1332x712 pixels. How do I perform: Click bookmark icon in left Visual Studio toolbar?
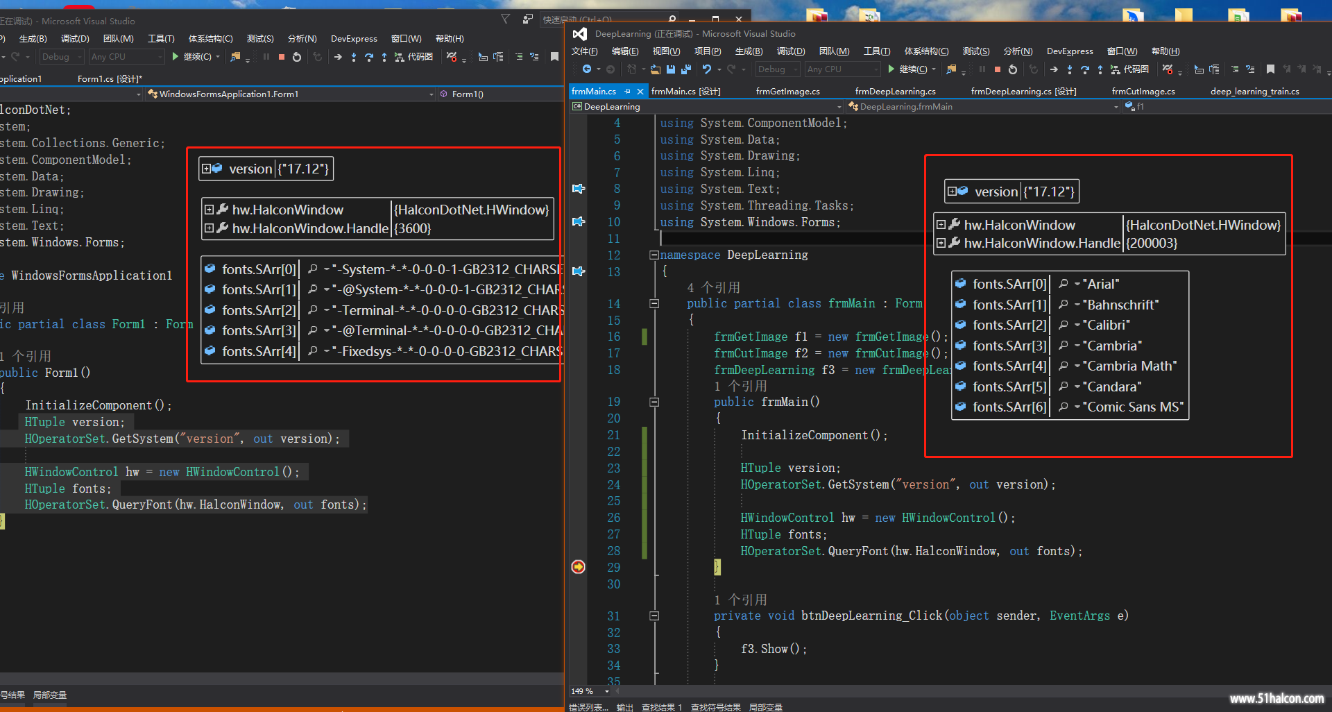click(554, 57)
